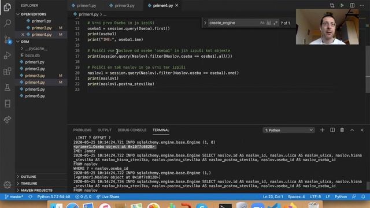370x208 pixels.
Task: Expand the replace field in find widget
Action: point(205,23)
